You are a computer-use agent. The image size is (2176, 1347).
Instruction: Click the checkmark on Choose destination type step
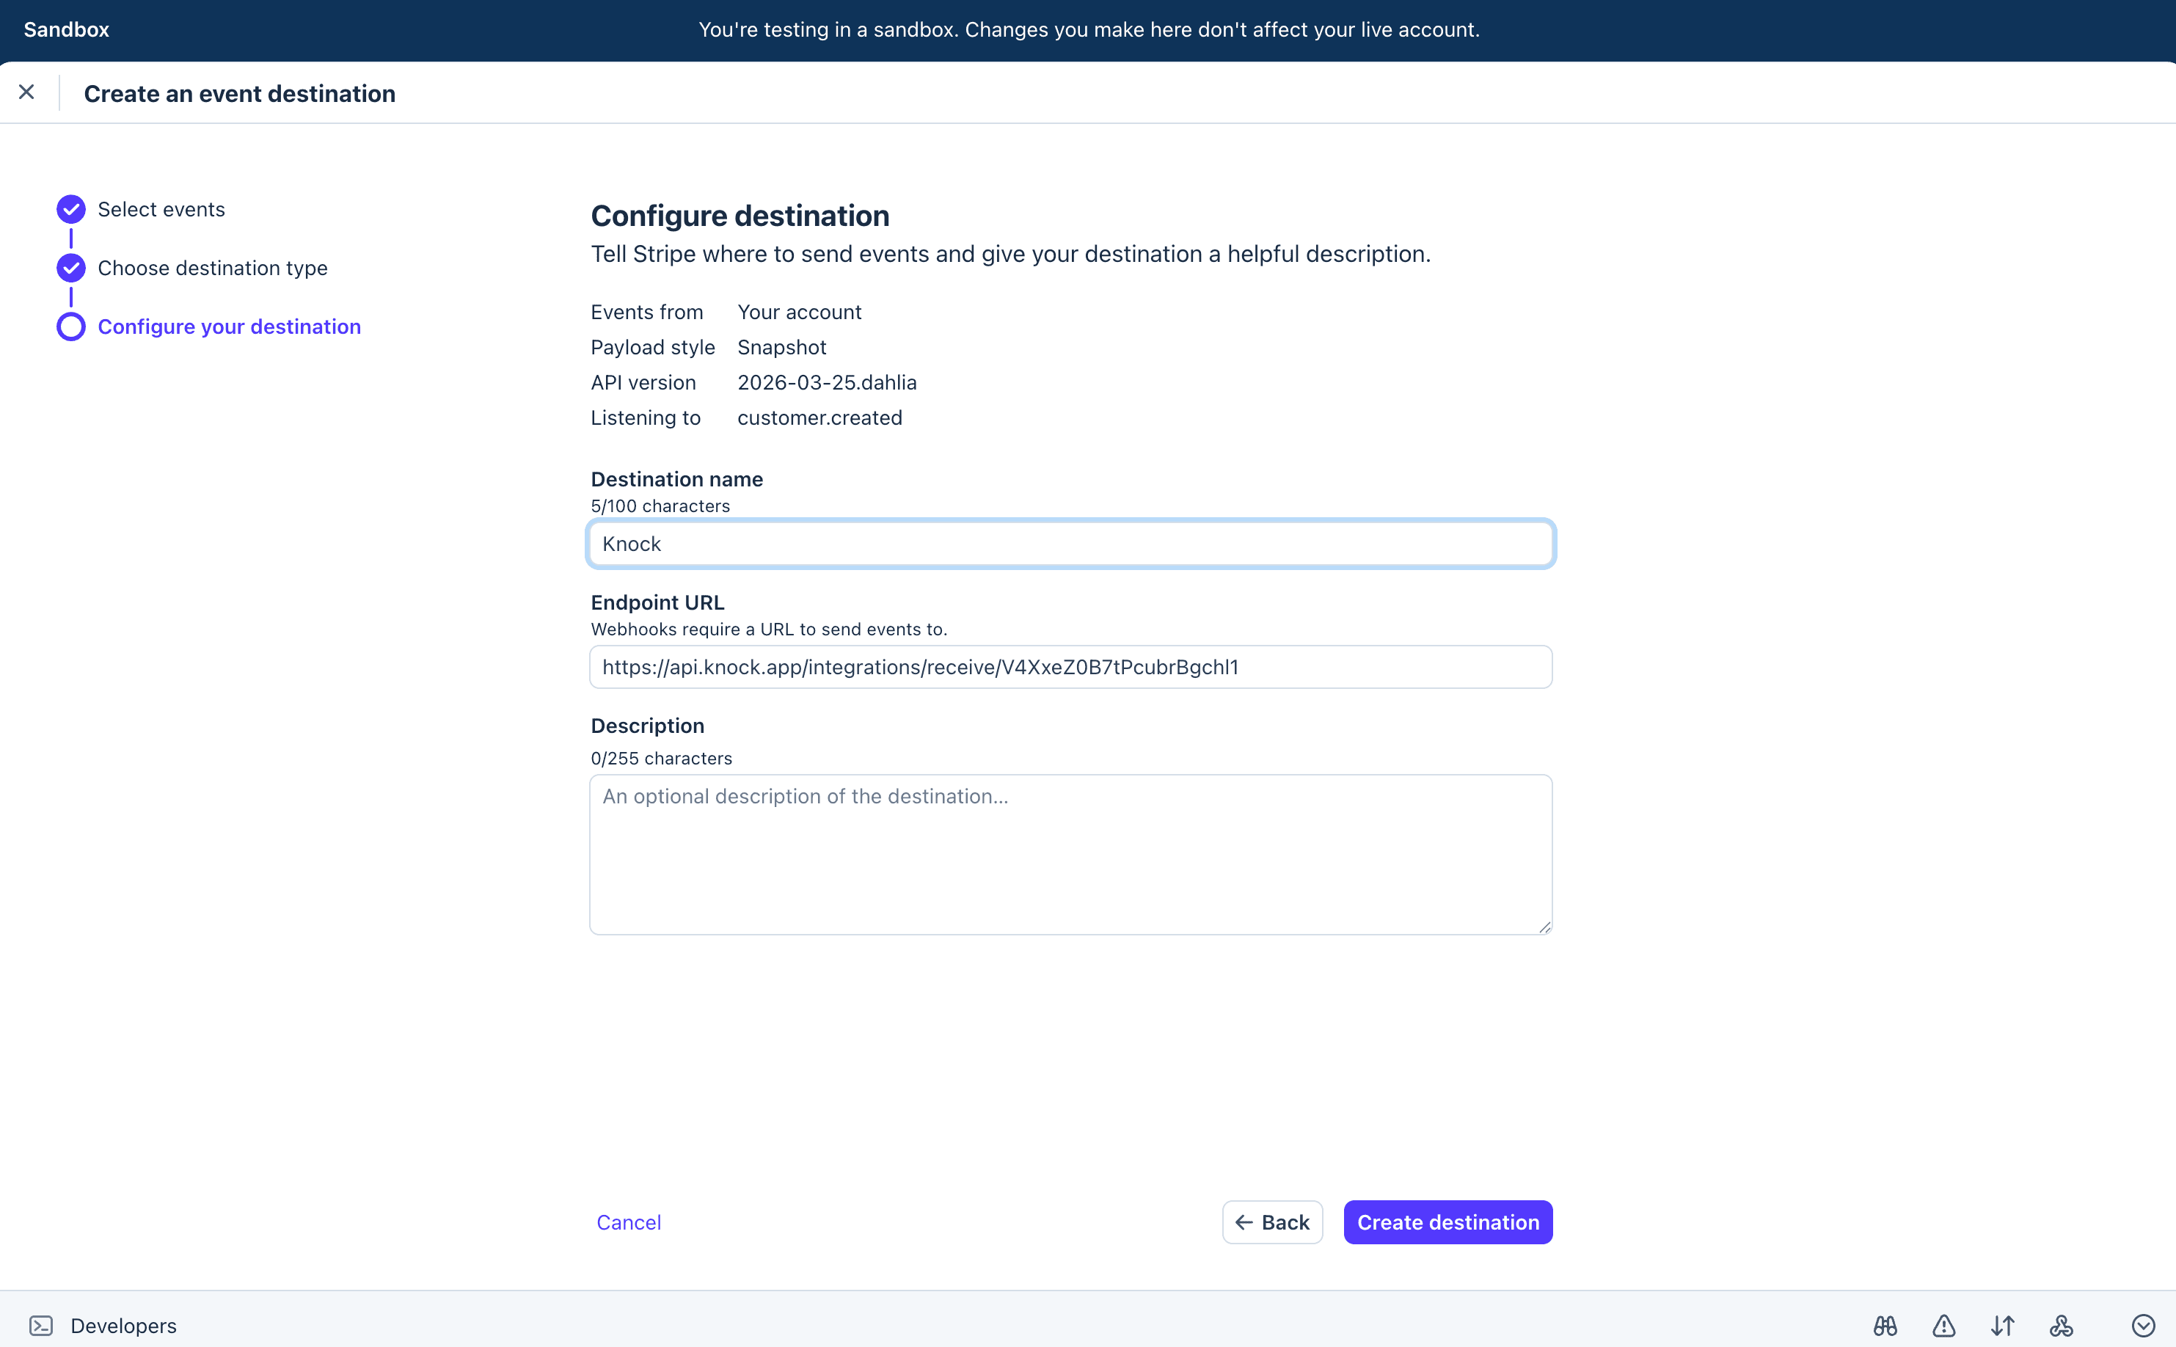coord(70,267)
